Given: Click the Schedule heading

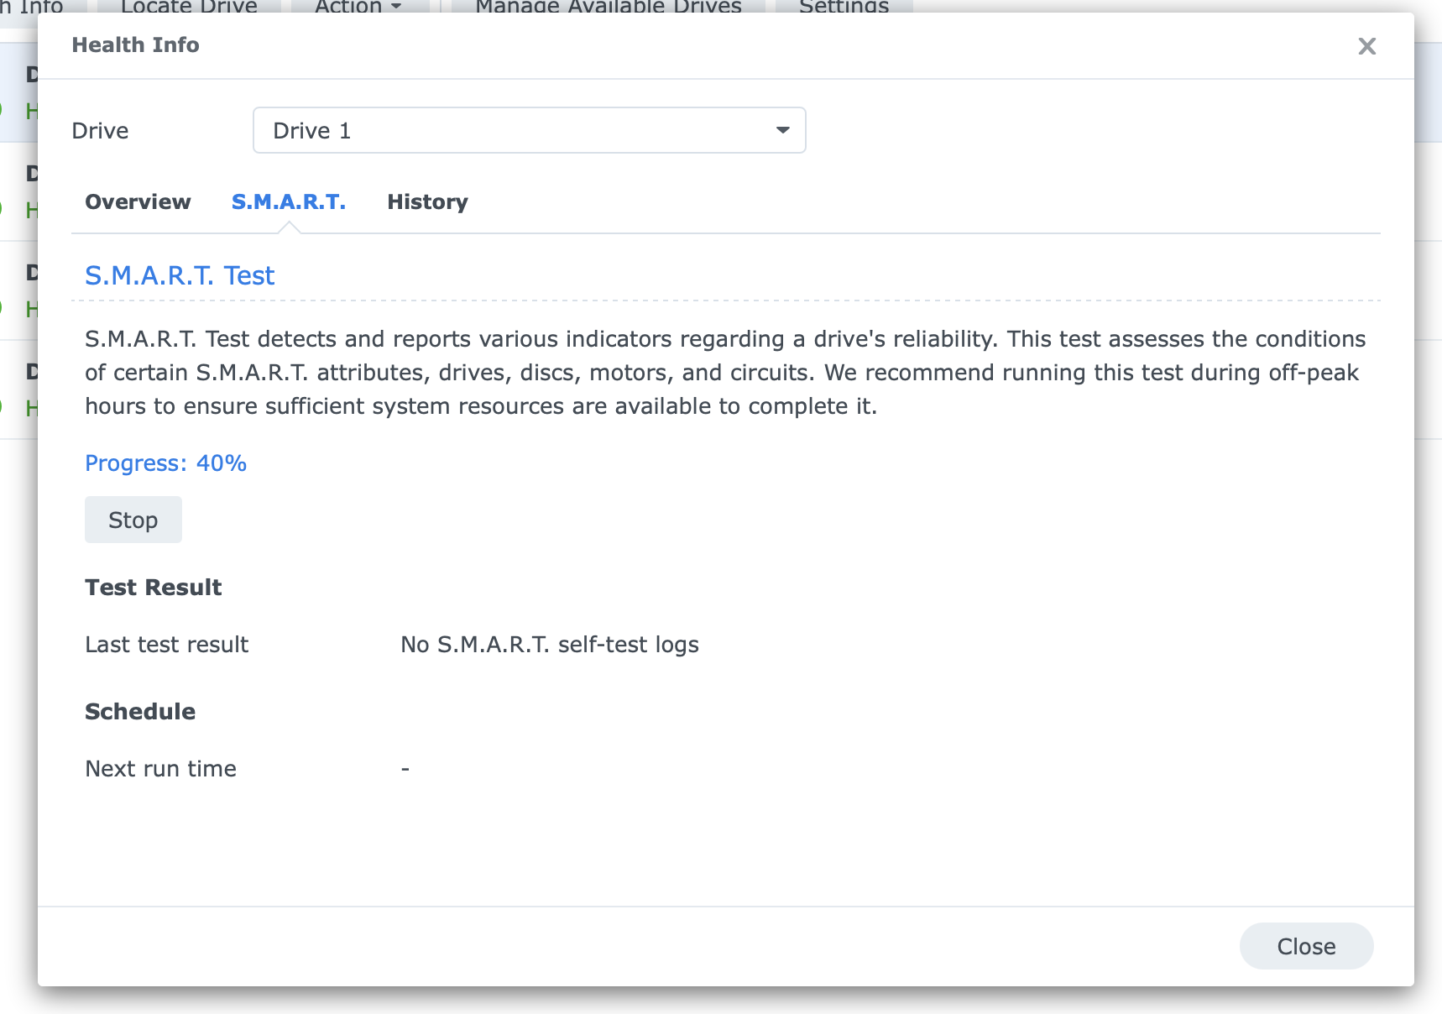Looking at the screenshot, I should pyautogui.click(x=140, y=712).
